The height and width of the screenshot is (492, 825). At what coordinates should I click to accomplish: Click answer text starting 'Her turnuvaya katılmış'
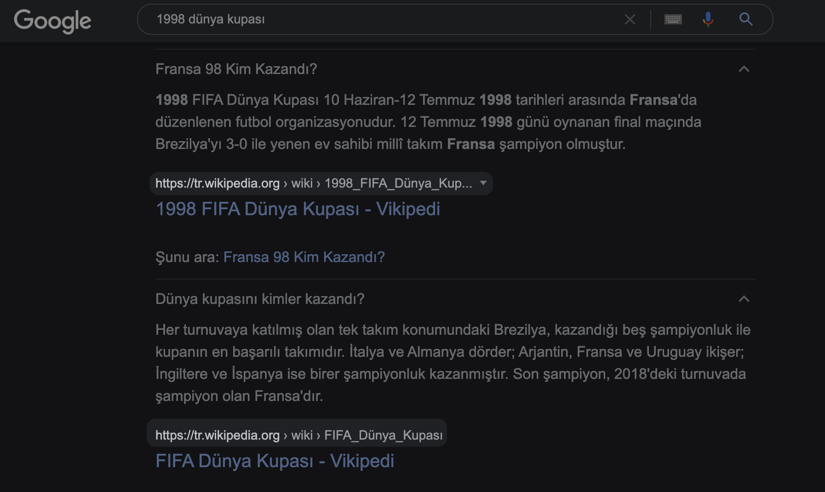click(x=453, y=363)
